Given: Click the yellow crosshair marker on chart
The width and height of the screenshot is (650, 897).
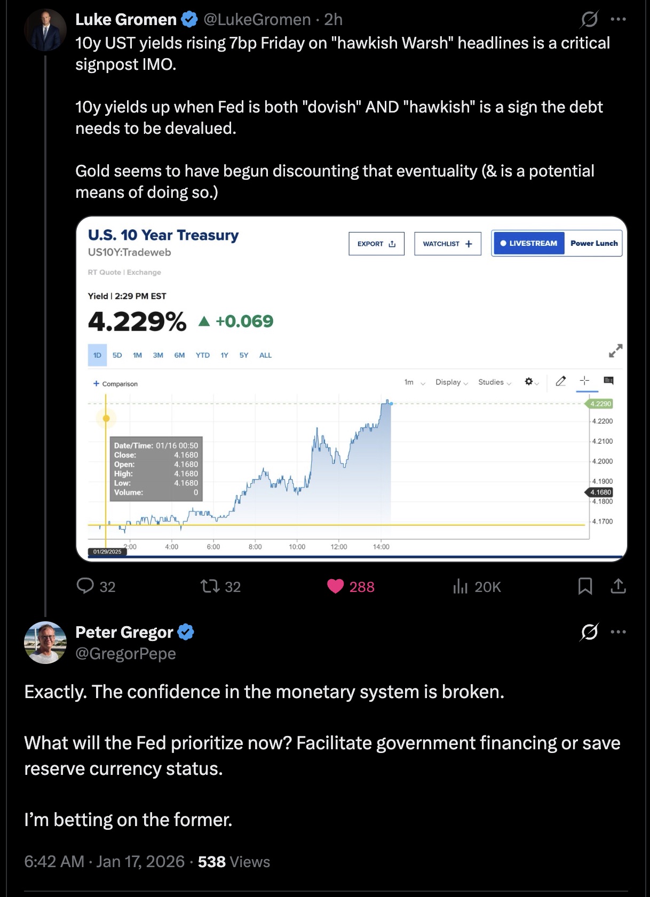Looking at the screenshot, I should (106, 419).
